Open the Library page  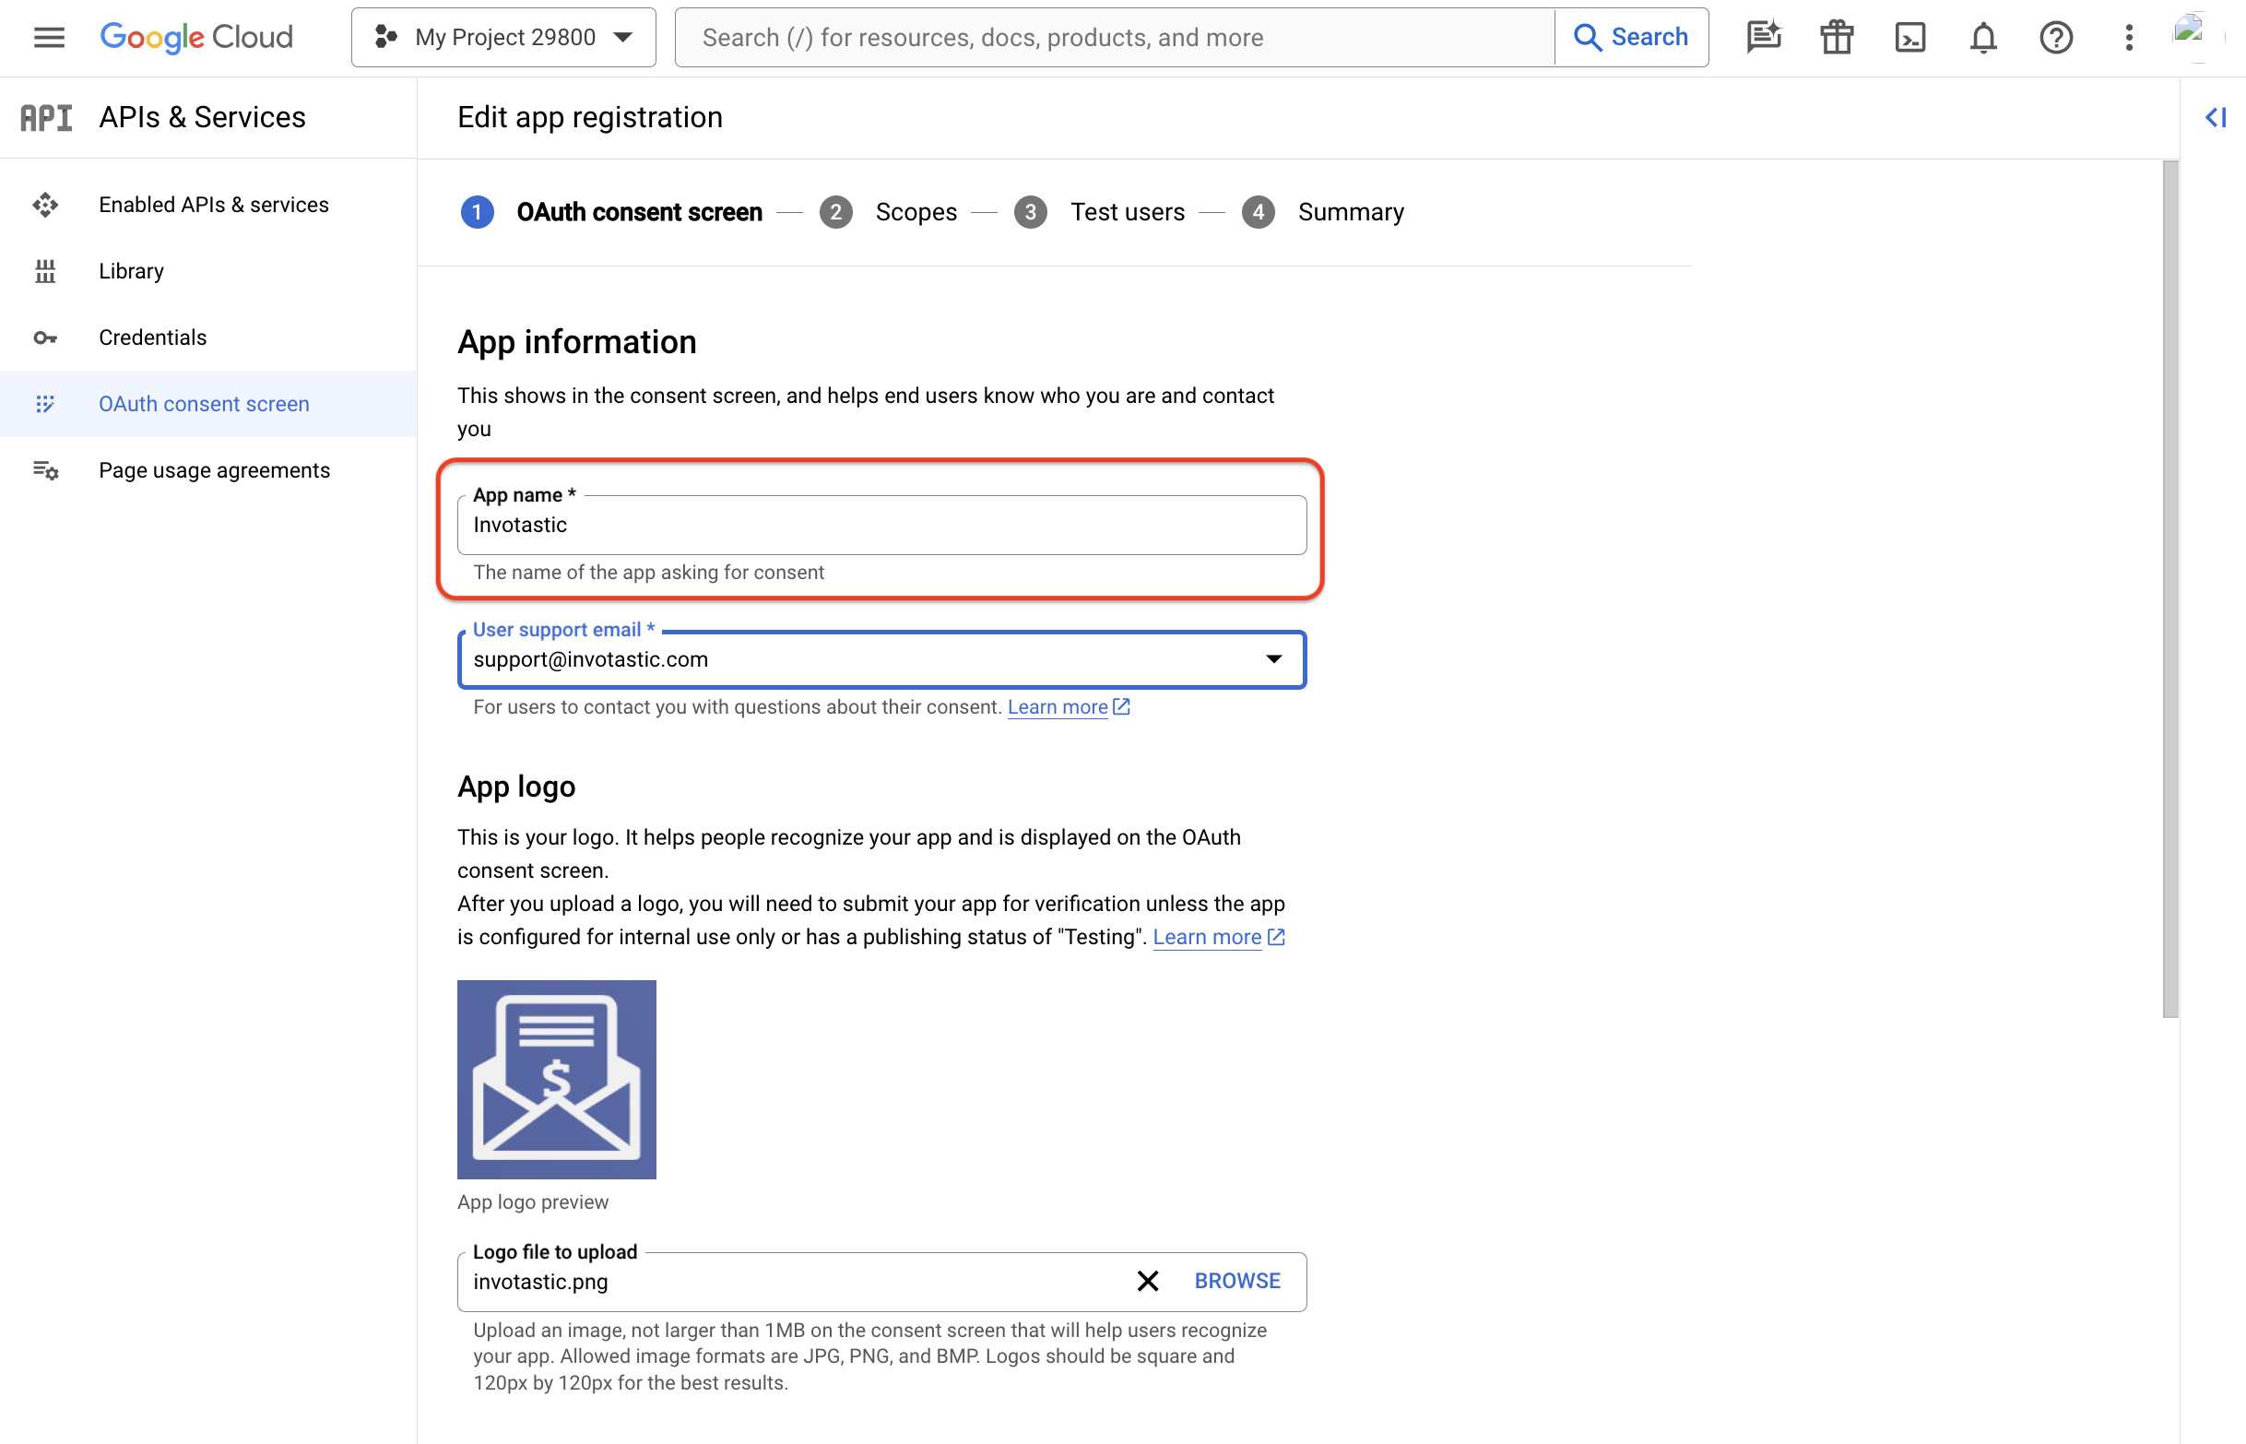208,271
